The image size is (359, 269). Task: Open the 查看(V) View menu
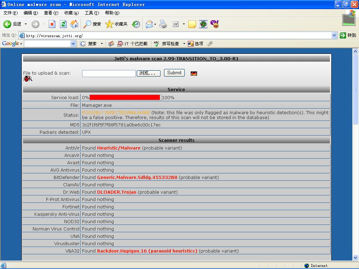pyautogui.click(x=51, y=13)
